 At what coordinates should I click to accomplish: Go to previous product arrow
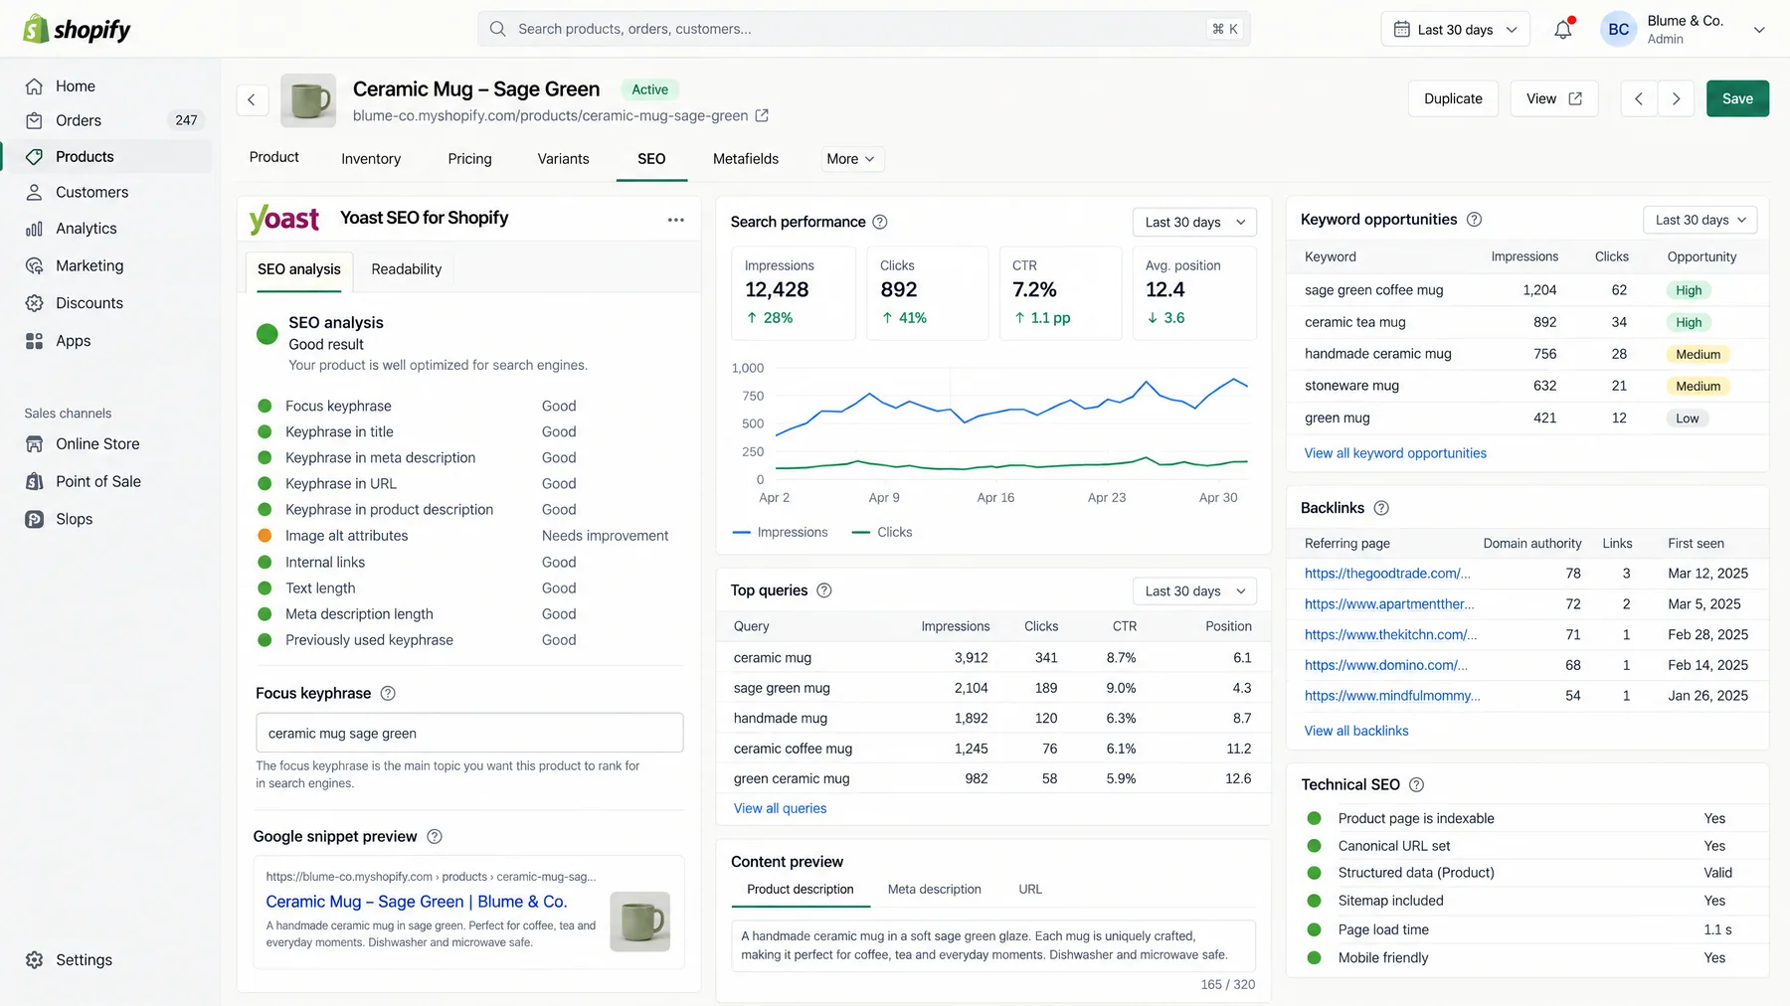1638,98
